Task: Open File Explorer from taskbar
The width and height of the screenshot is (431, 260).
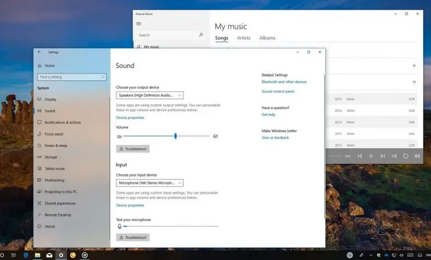Action: point(38,256)
